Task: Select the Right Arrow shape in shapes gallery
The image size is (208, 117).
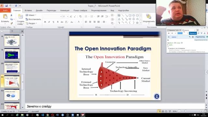Action: pyautogui.click(x=130, y=19)
